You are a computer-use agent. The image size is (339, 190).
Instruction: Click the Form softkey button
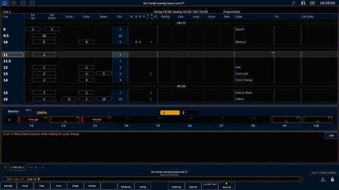click(x=59, y=186)
